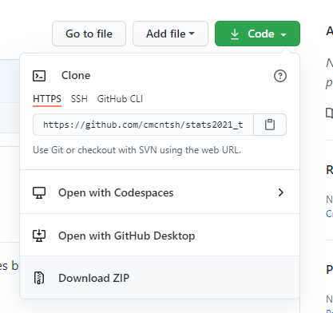The image size is (333, 313).
Task: Click the terminal icon beside Clone
Action: click(x=39, y=76)
